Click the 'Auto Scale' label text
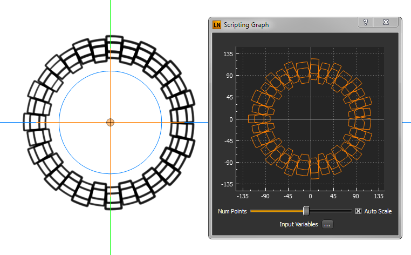 point(378,211)
